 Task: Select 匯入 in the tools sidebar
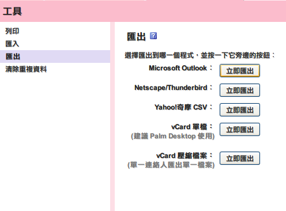click(x=12, y=44)
